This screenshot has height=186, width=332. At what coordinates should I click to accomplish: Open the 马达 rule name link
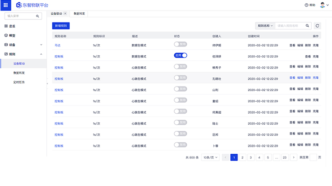(x=57, y=45)
